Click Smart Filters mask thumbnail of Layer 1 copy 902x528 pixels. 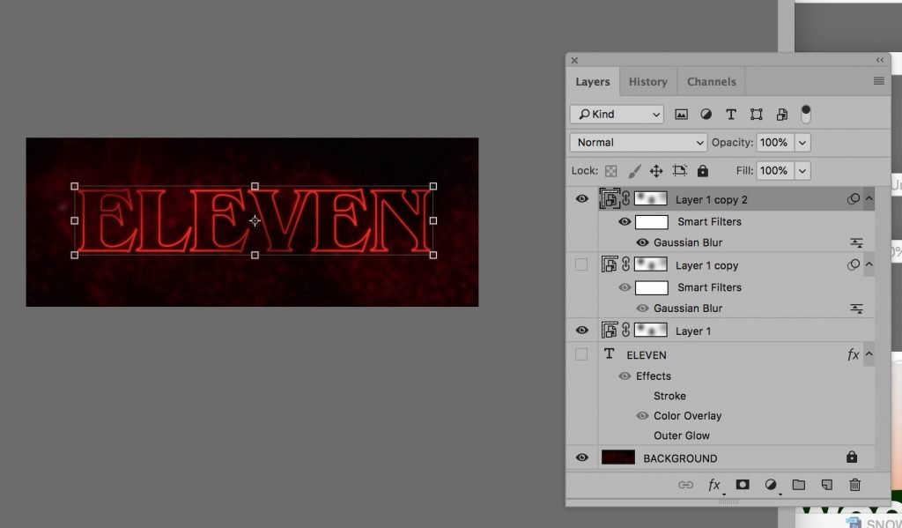pyautogui.click(x=651, y=287)
